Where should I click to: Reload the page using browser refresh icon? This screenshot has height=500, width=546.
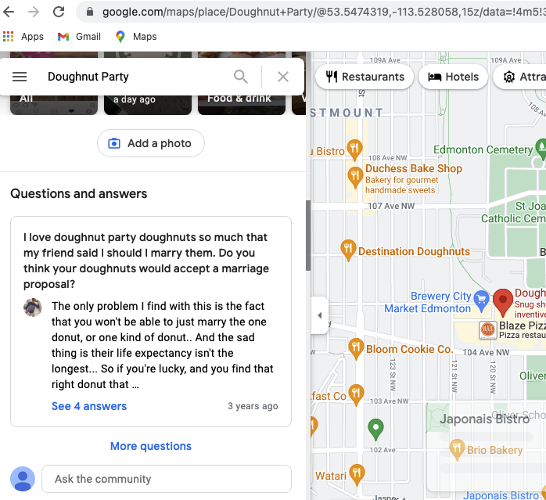click(x=59, y=12)
